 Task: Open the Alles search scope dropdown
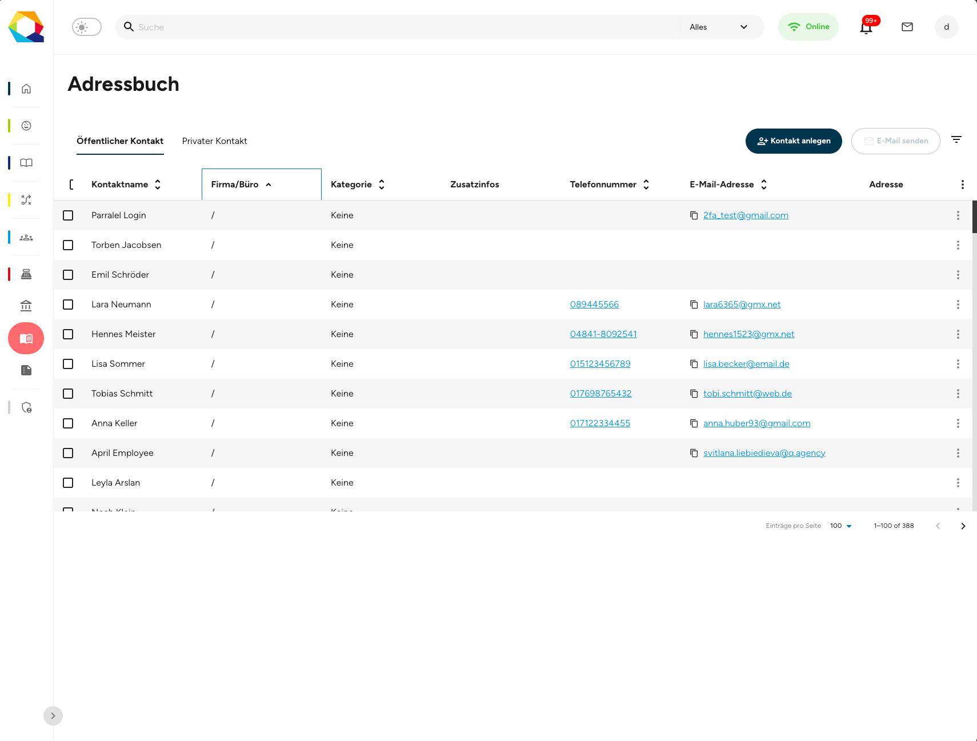pyautogui.click(x=719, y=27)
